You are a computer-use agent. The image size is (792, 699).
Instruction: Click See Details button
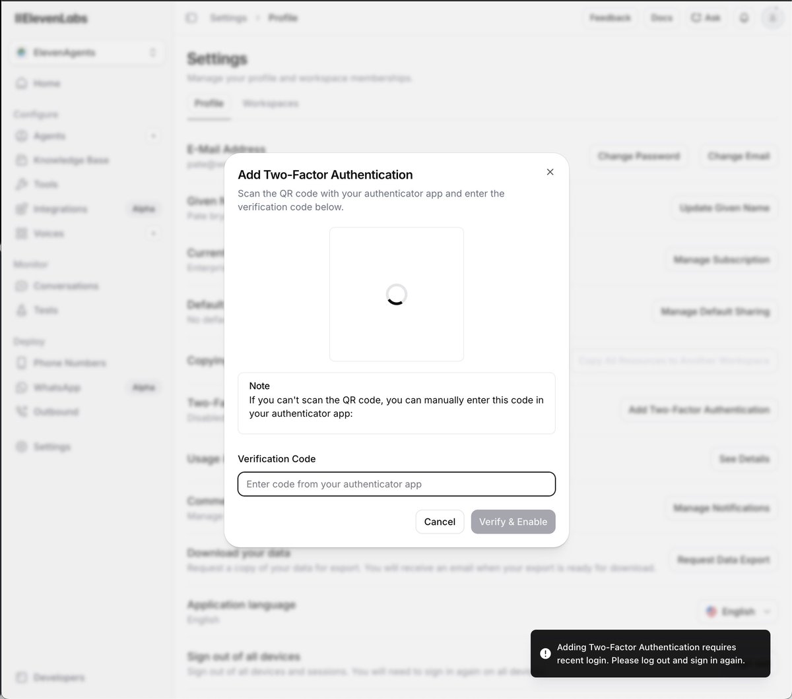point(744,458)
